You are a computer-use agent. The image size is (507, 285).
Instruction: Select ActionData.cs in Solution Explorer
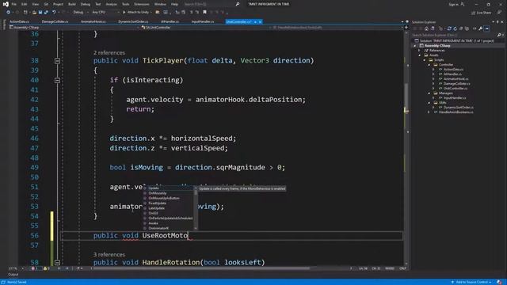click(453, 70)
